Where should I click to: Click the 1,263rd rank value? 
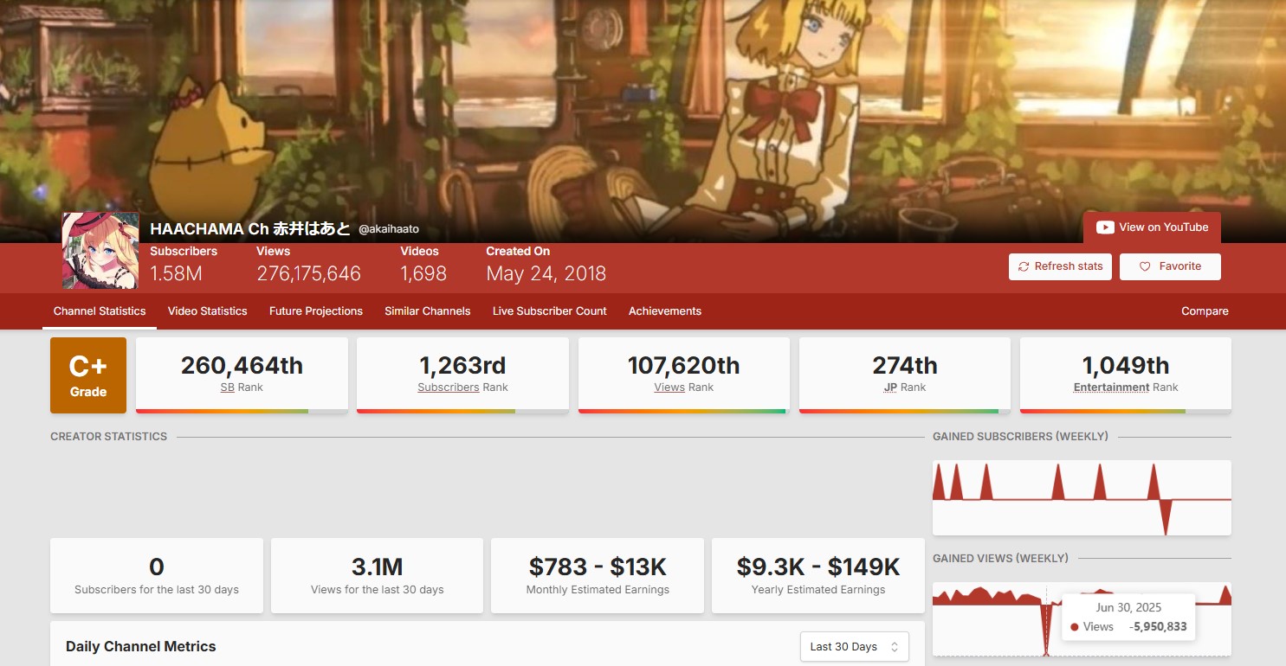point(462,366)
